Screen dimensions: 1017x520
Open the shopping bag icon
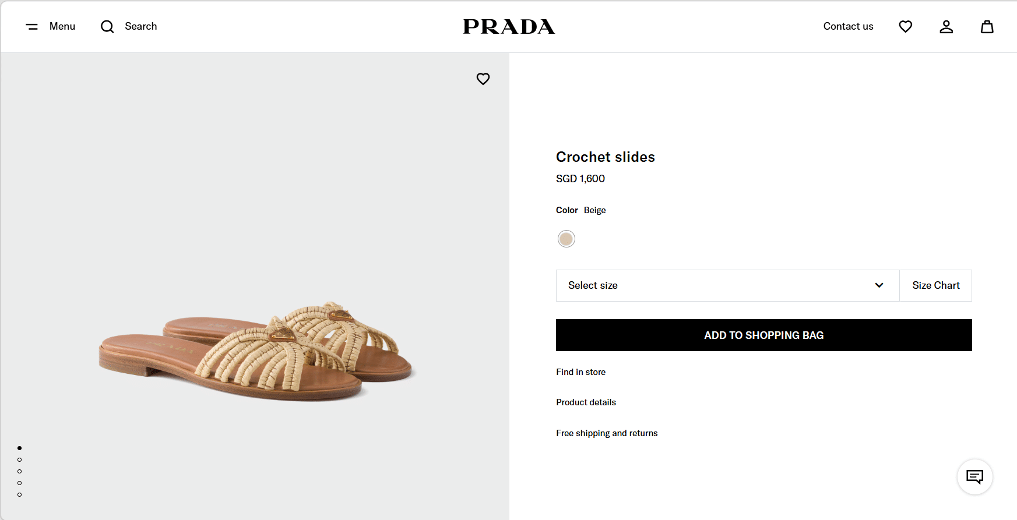[x=987, y=27]
